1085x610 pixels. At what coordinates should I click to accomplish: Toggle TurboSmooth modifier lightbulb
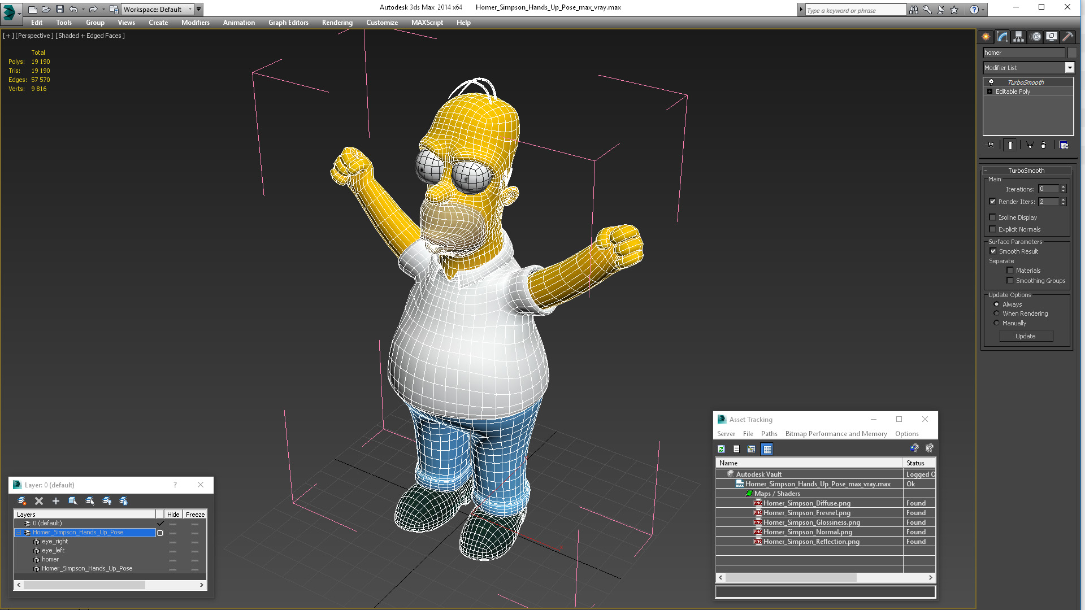[991, 82]
